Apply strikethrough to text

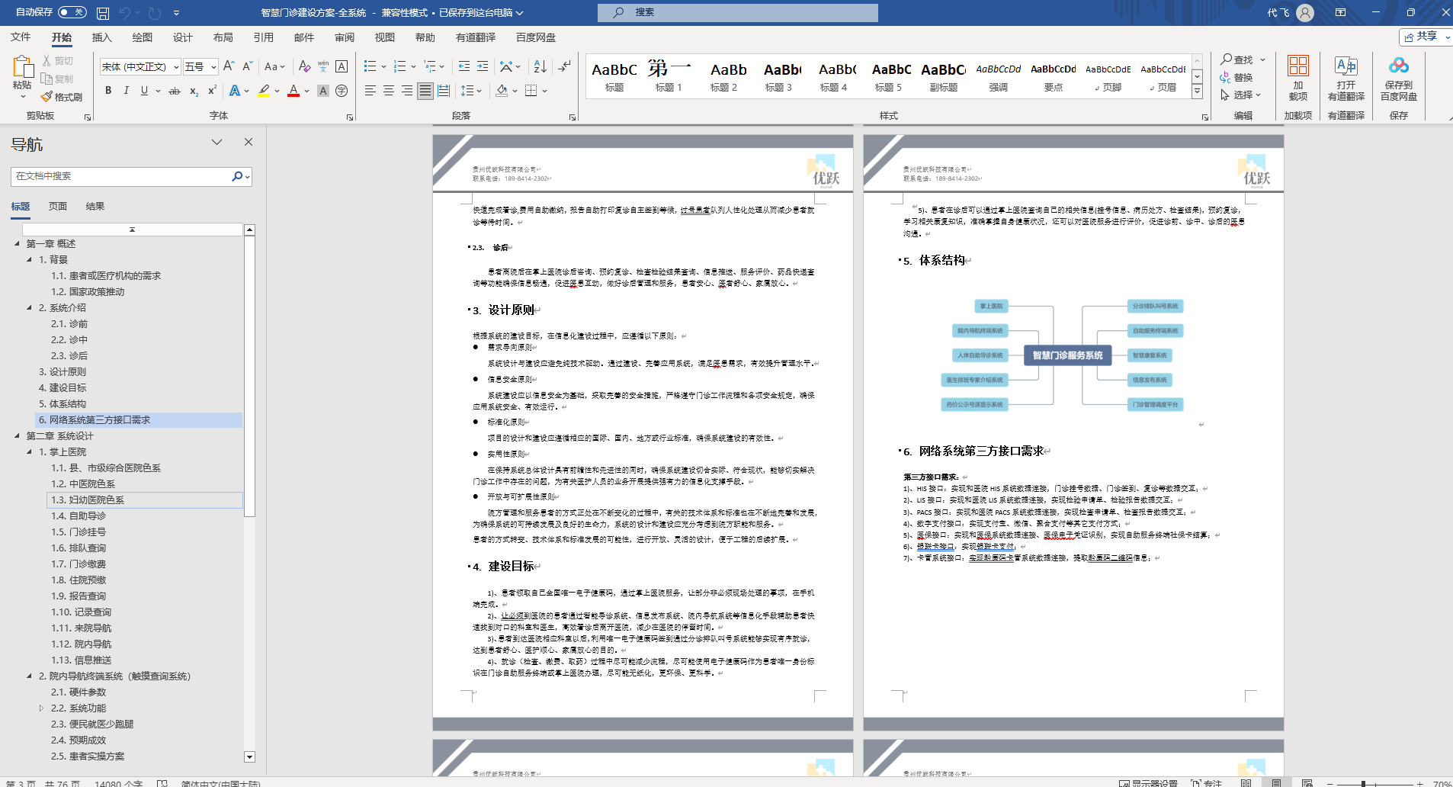[x=175, y=91]
